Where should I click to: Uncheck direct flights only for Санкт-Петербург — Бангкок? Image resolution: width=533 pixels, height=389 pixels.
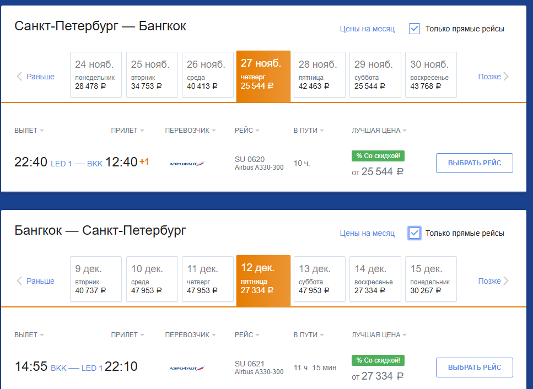point(414,29)
